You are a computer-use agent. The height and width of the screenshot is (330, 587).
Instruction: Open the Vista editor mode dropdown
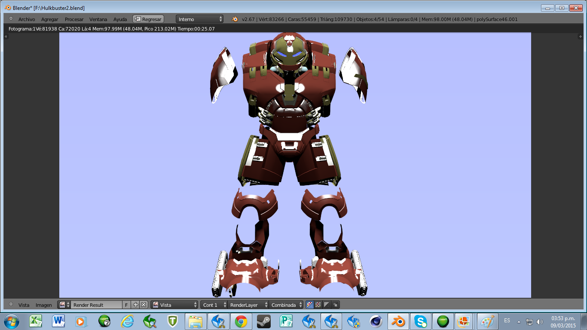coord(174,305)
